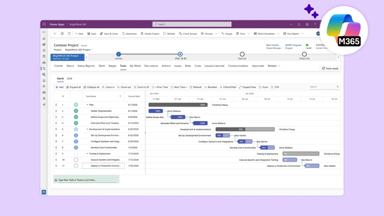Screen dimensions: 384x216
Task: Click the Plan summary 100% Gantt bar
Action: click(x=178, y=105)
